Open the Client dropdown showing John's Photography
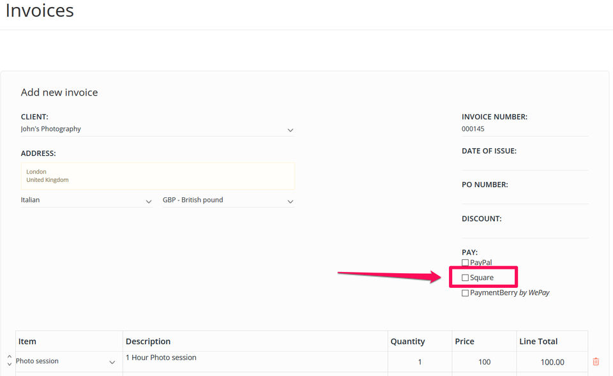This screenshot has height=376, width=613. coord(157,130)
